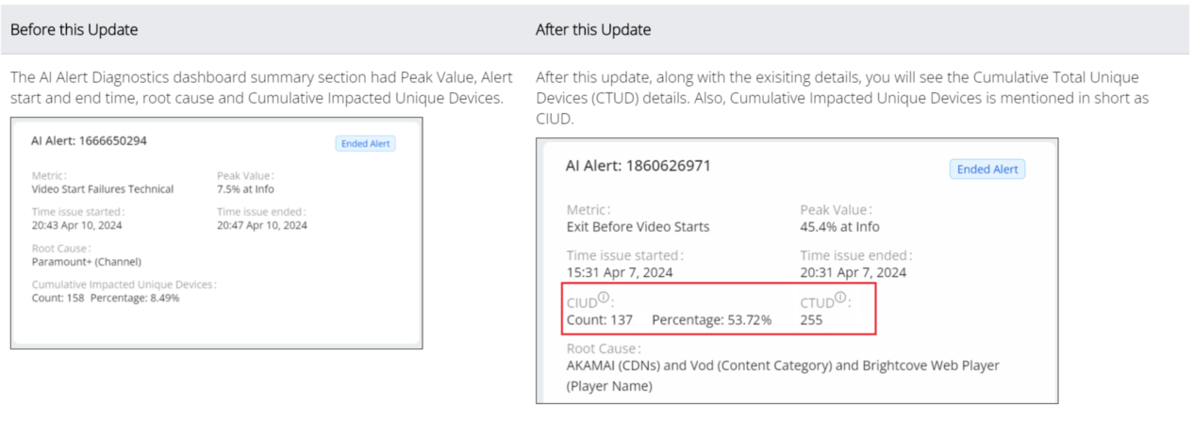
Task: Click the info icon beside CTUD
Action: point(841,299)
